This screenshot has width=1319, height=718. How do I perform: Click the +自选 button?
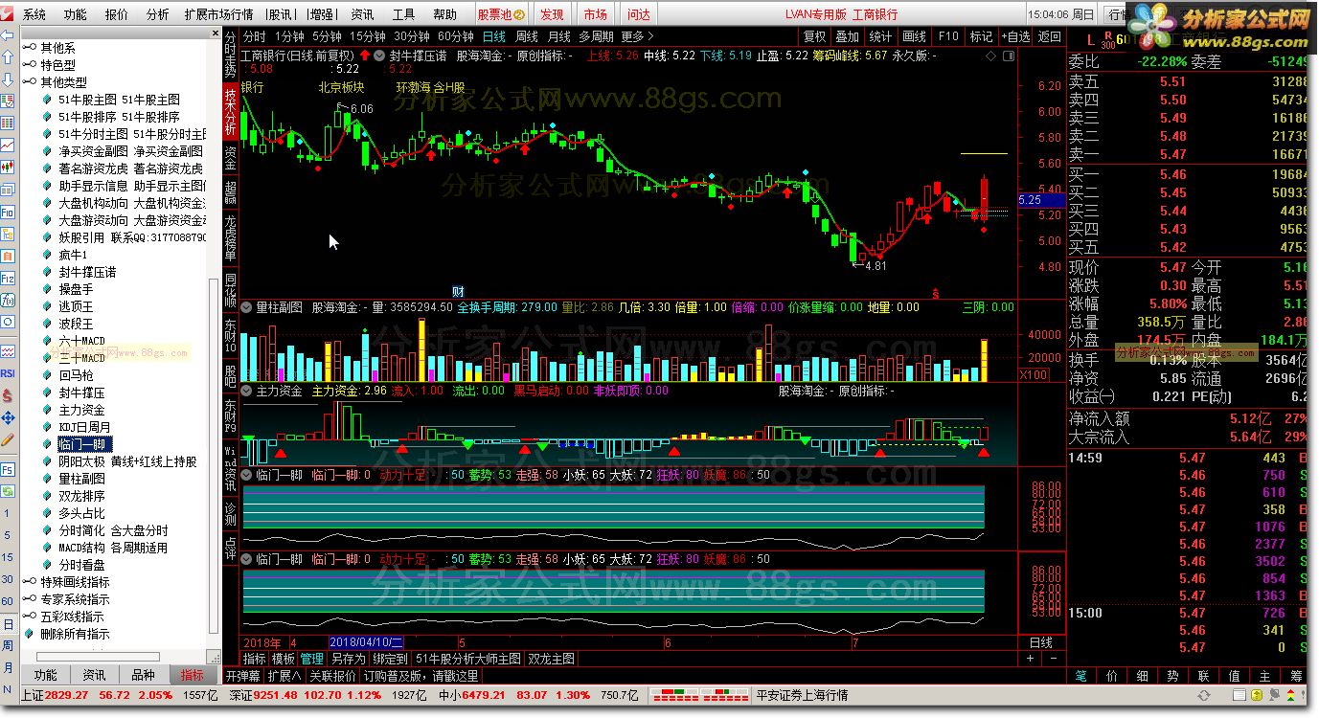click(x=1014, y=36)
